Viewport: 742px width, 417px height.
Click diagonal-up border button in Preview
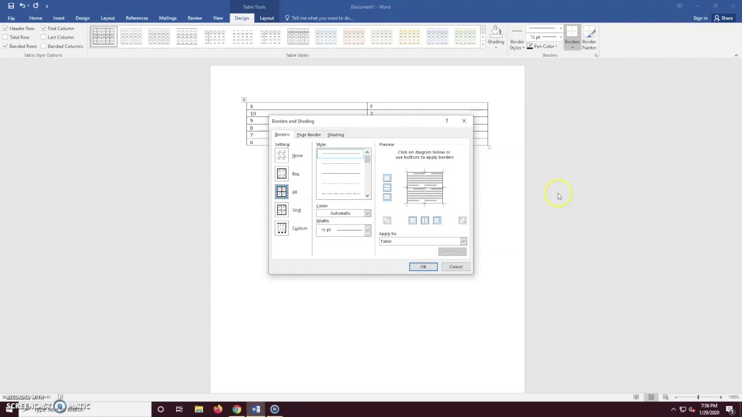tap(387, 221)
